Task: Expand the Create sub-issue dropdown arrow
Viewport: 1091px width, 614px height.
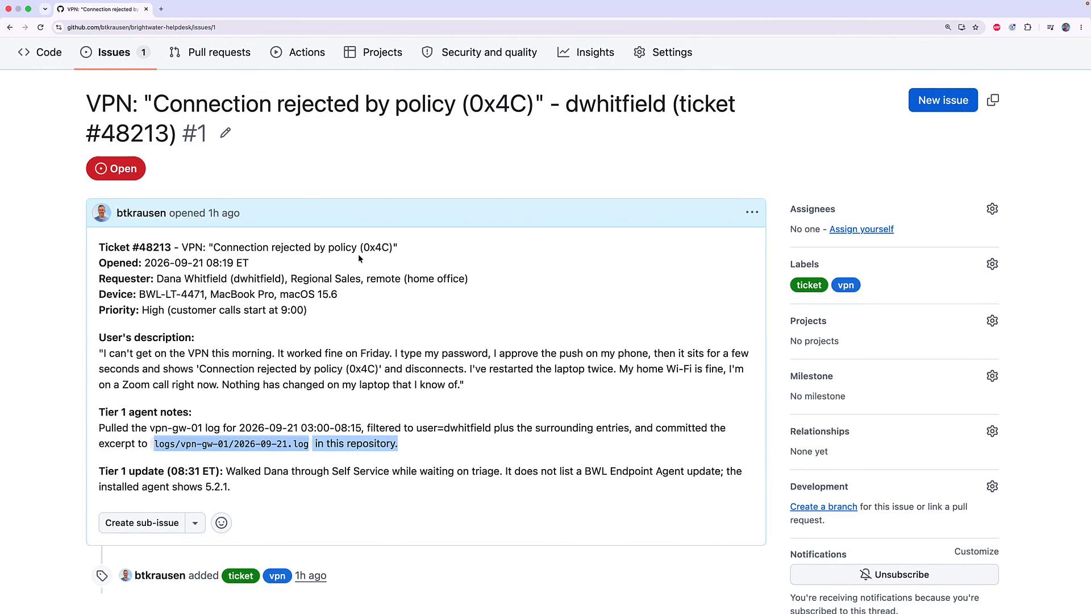Action: click(195, 522)
